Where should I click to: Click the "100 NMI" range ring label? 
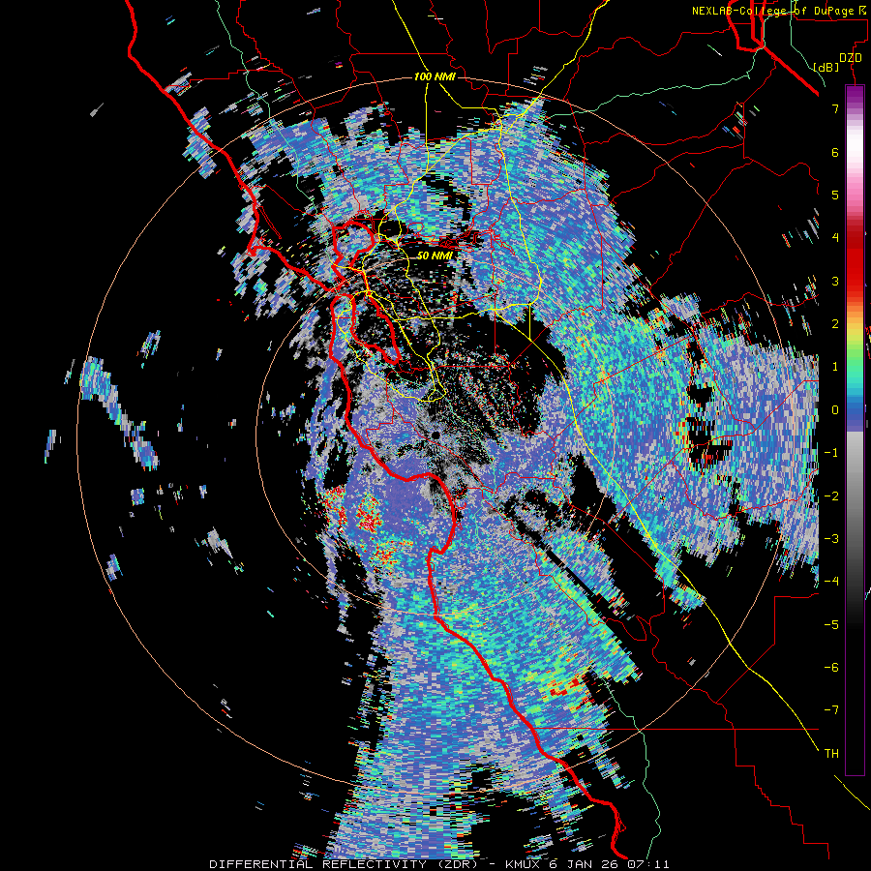[435, 76]
